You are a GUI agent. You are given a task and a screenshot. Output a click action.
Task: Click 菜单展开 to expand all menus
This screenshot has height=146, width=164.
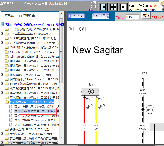pyautogui.click(x=10, y=15)
